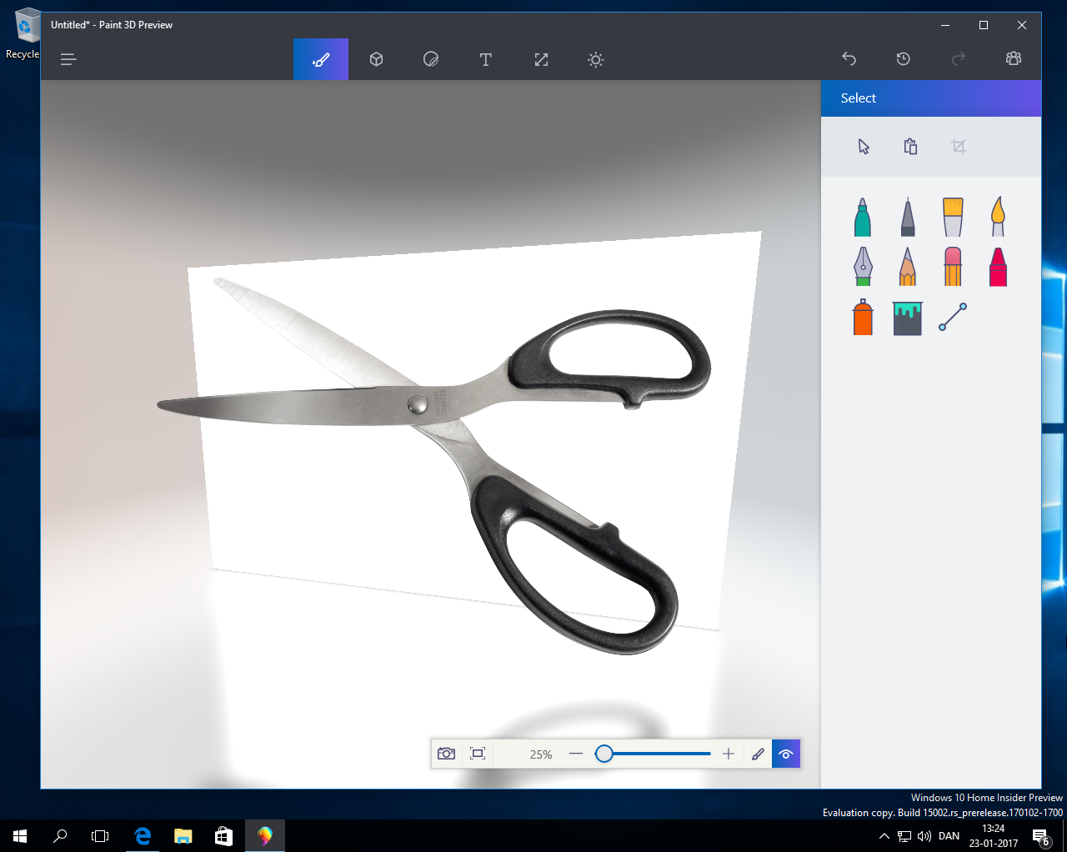Screen dimensions: 1067x852
Task: Open Microsoft Edge from the taskbar
Action: 143,835
